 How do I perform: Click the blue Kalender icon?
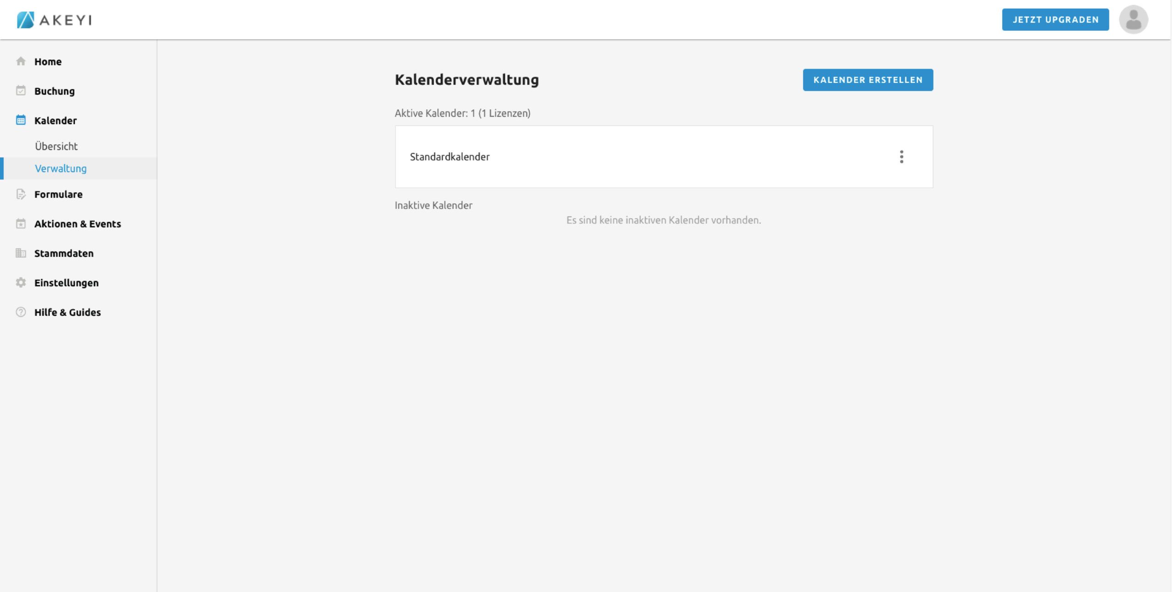21,120
